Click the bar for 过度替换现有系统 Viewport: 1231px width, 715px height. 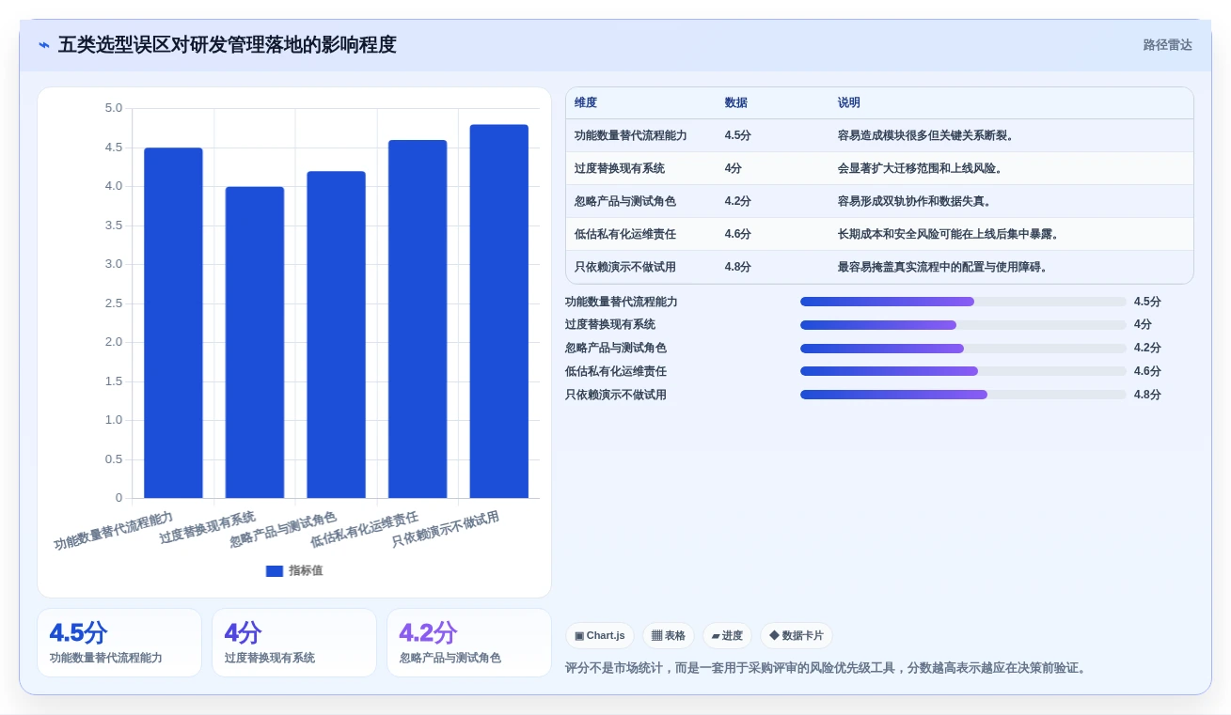(255, 343)
